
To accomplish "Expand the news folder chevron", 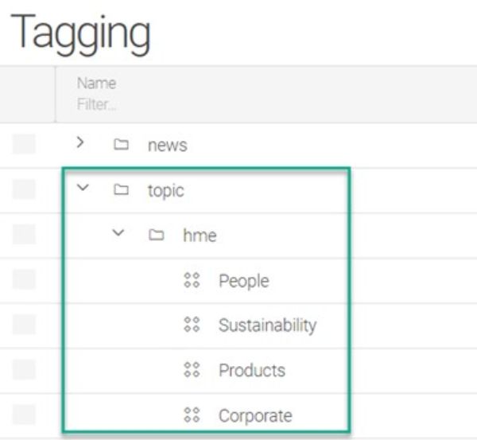I will (x=80, y=142).
